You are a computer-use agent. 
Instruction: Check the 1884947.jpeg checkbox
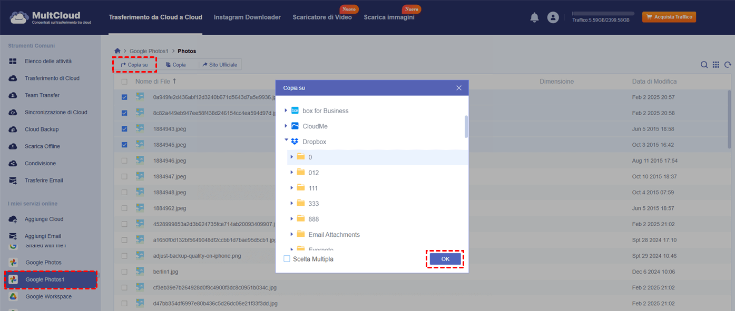tap(124, 176)
